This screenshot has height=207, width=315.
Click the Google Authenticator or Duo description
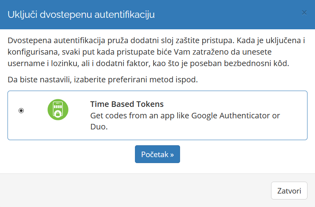pos(185,116)
